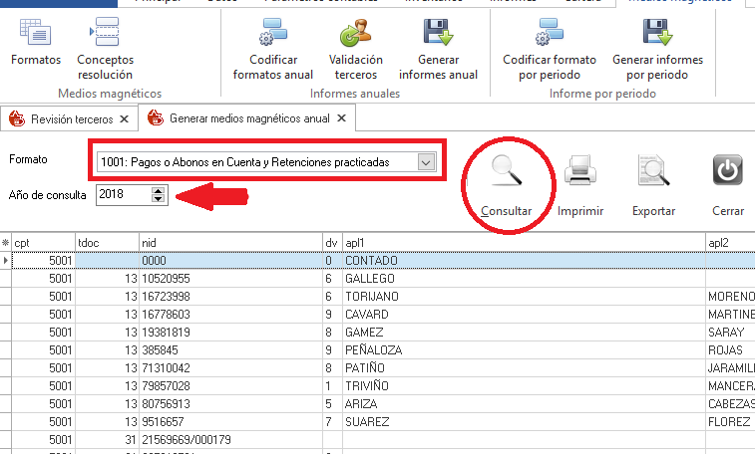Click the Año de consulta field
Image resolution: width=755 pixels, height=454 pixels.
[x=122, y=195]
